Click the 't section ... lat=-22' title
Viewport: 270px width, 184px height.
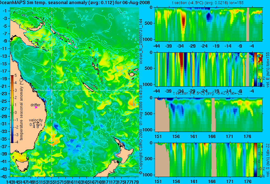point(208,93)
